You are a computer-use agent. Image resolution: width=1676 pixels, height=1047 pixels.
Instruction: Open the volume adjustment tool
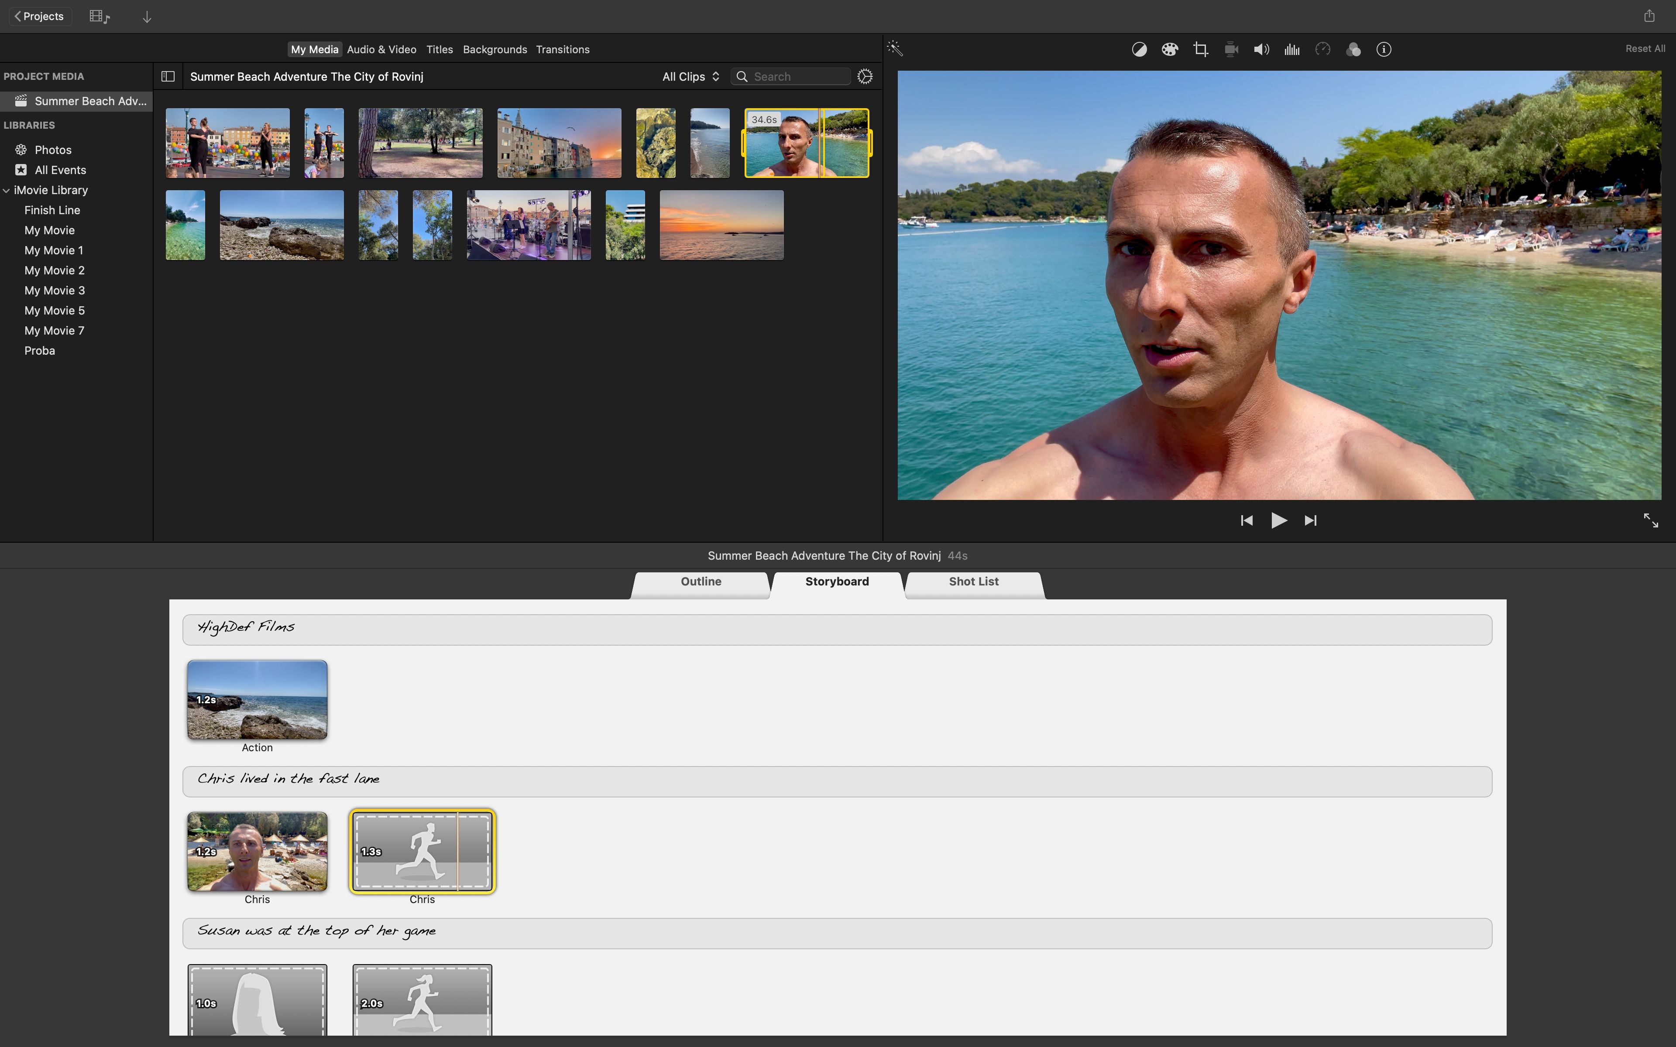click(1261, 49)
